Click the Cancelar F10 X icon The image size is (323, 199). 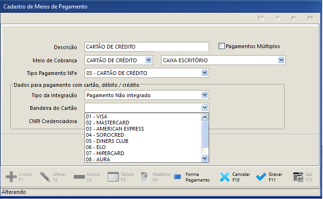[224, 177]
